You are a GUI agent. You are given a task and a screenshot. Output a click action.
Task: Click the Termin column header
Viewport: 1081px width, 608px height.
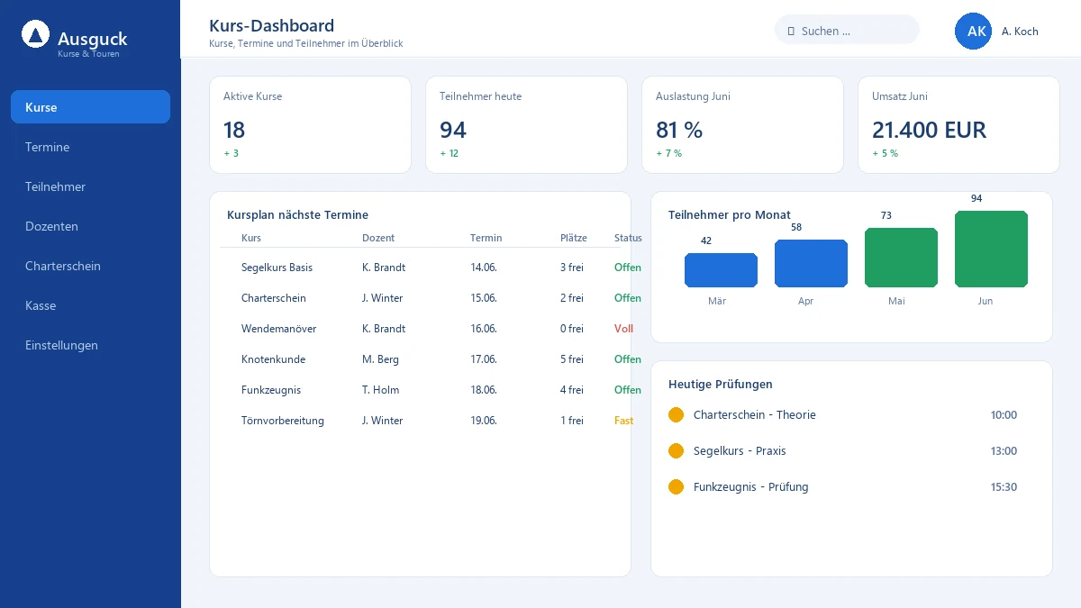click(x=486, y=239)
